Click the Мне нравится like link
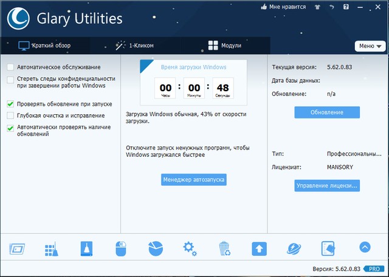This screenshot has width=389, height=277. (284, 7)
